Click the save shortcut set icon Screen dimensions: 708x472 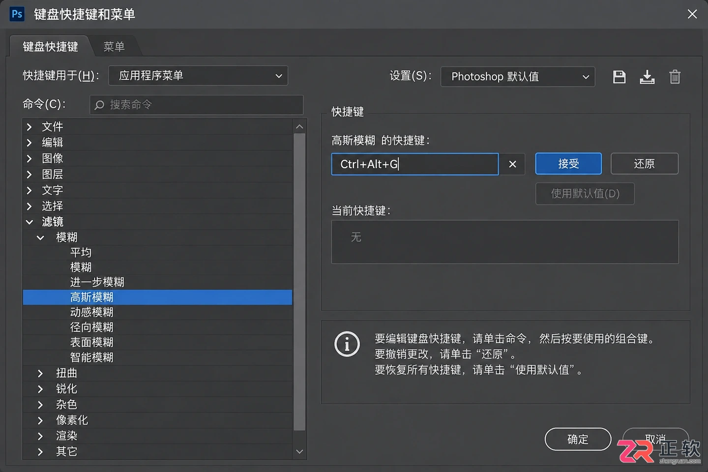tap(619, 77)
